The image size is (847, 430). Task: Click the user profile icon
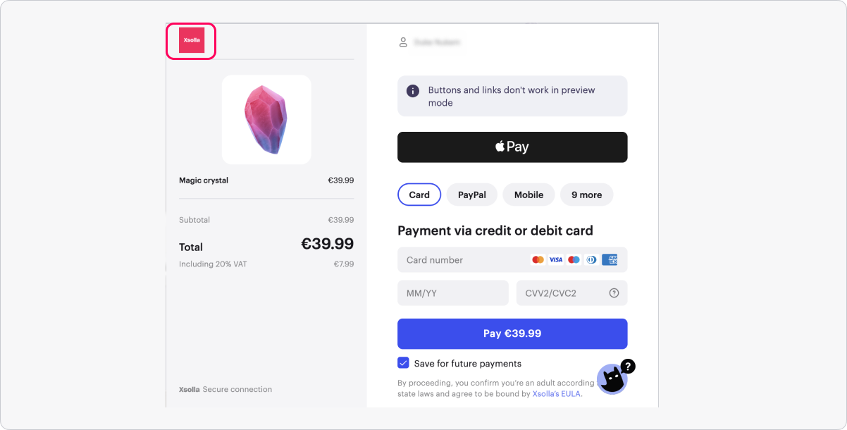[x=403, y=42]
